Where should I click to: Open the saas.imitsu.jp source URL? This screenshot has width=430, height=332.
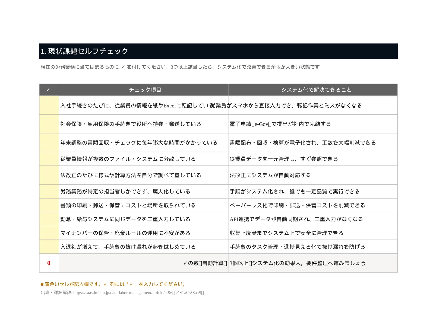[123, 293]
